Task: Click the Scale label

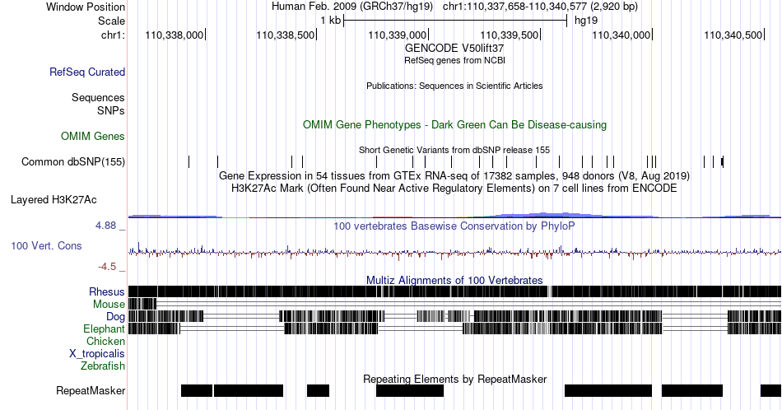Action: (x=111, y=21)
